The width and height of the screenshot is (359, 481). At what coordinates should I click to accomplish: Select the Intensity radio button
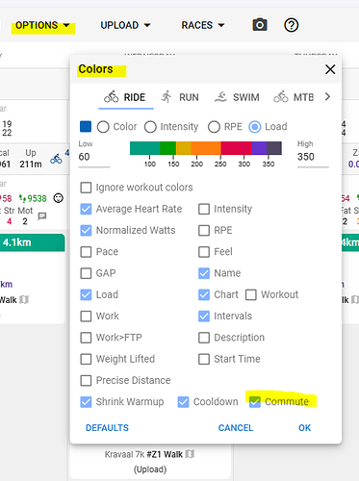[x=150, y=127]
